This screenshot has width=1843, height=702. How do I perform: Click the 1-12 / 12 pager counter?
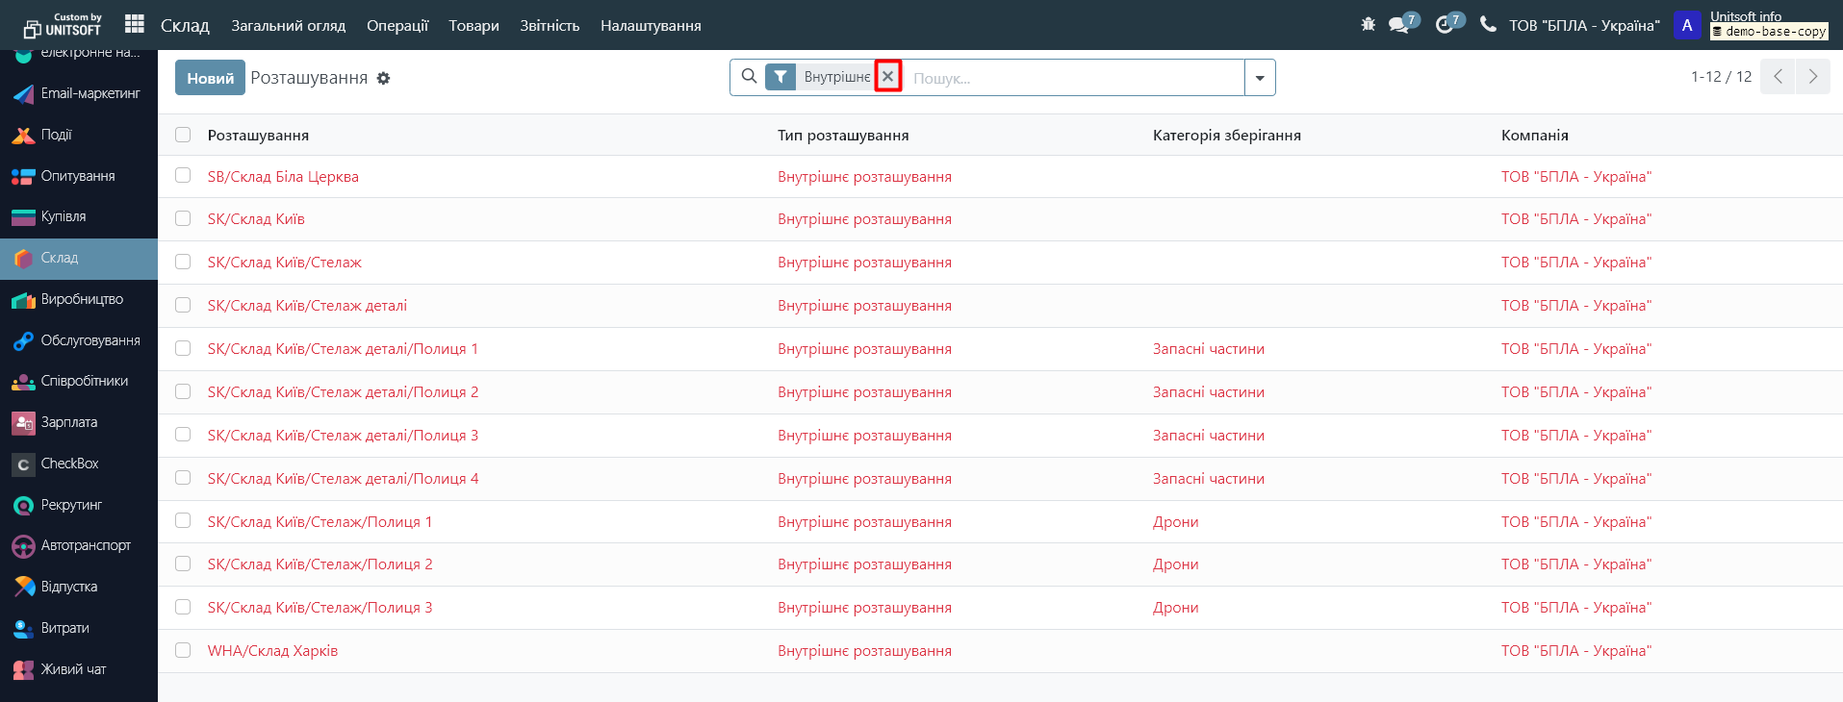pos(1721,77)
